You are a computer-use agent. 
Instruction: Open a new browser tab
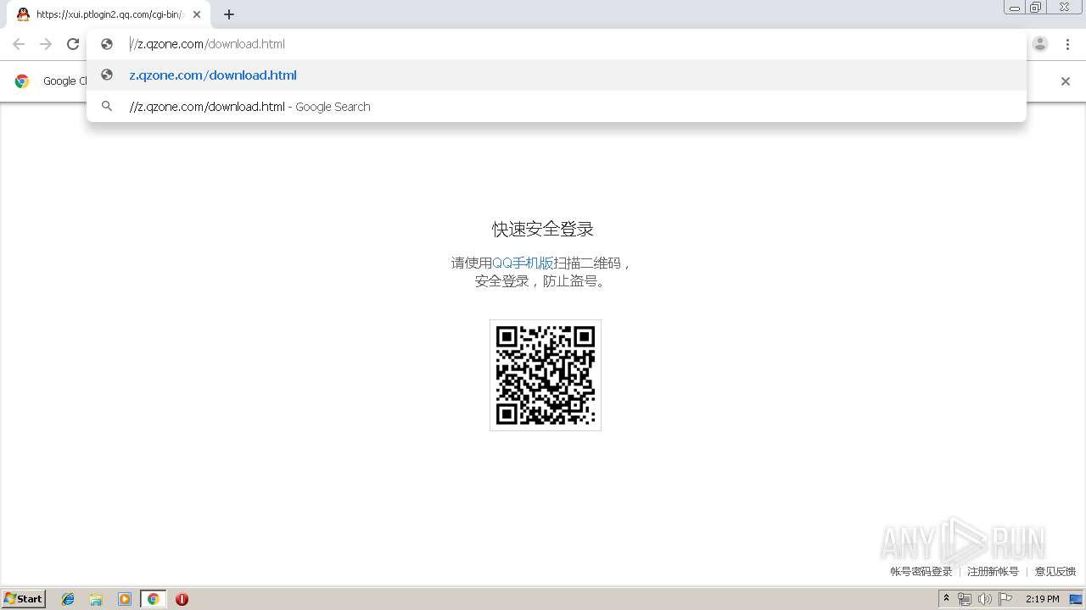coord(229,14)
